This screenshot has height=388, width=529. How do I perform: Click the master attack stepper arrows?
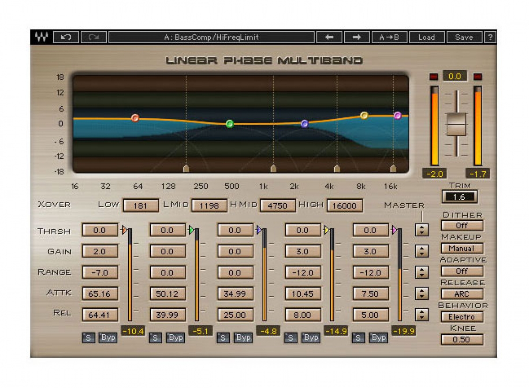coord(422,294)
